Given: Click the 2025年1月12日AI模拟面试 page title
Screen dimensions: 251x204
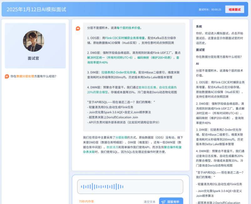Looking at the screenshot, I should [36, 9].
